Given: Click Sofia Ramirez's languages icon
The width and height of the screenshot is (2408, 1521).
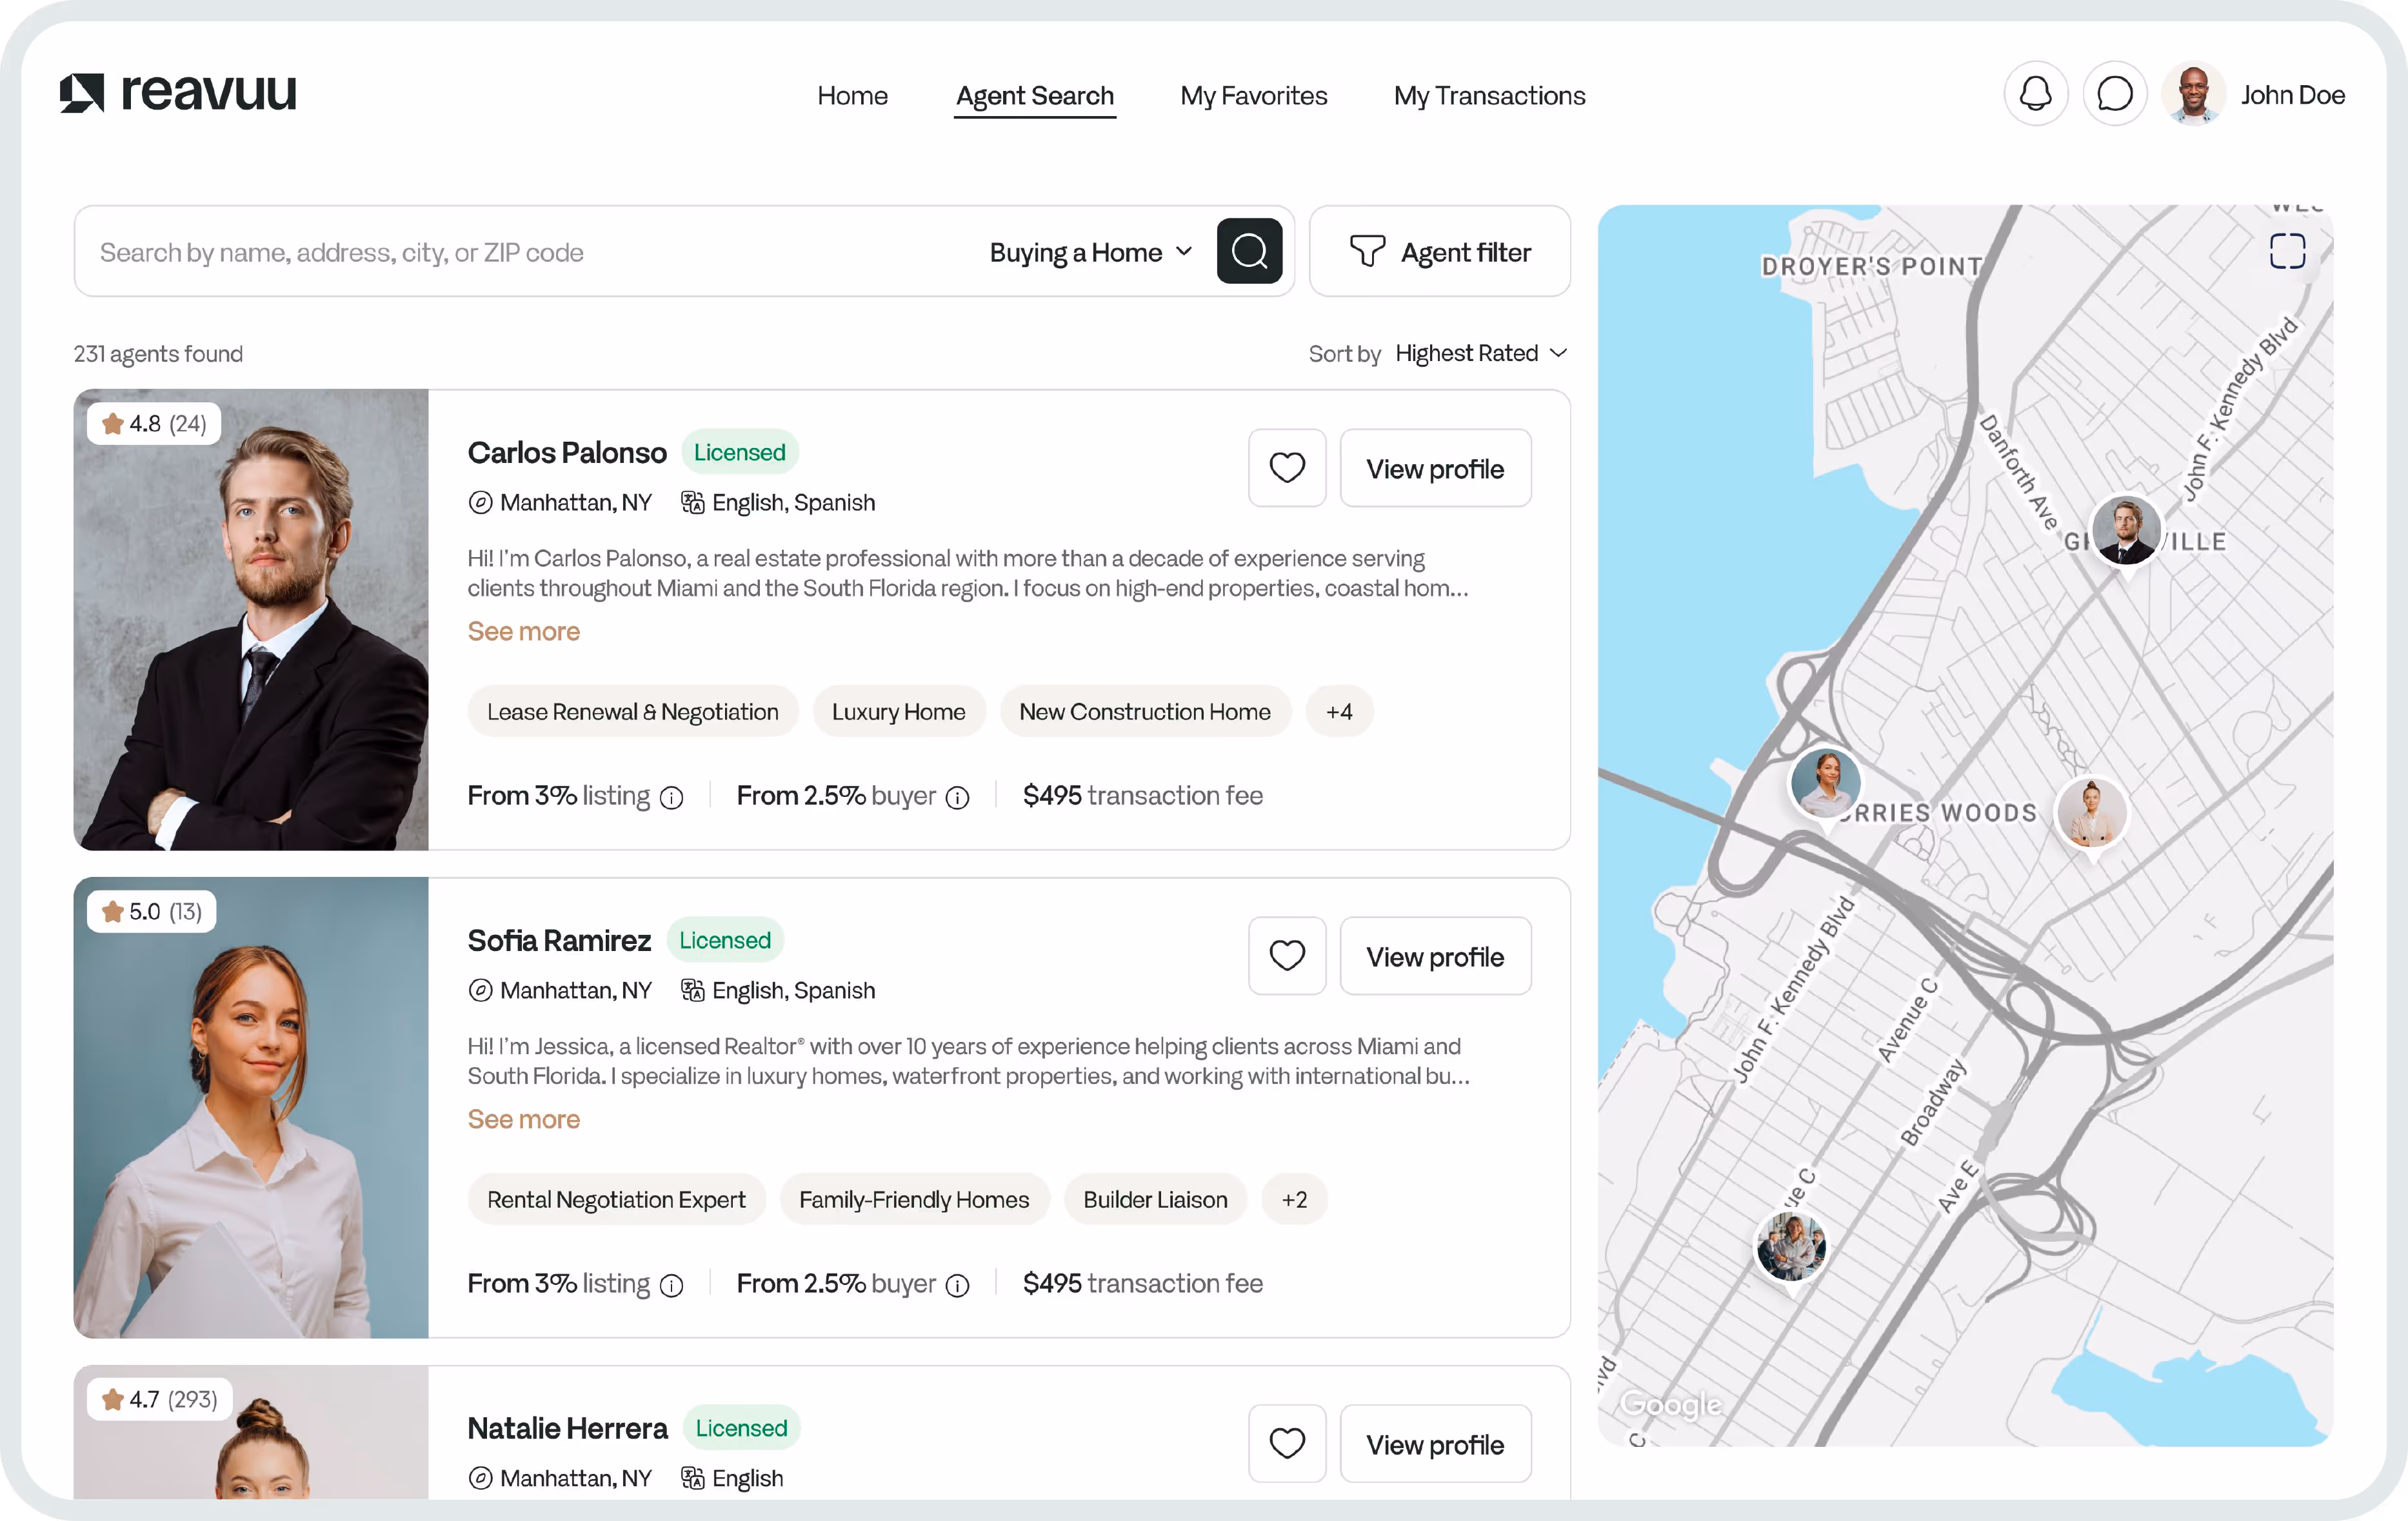Looking at the screenshot, I should point(692,990).
